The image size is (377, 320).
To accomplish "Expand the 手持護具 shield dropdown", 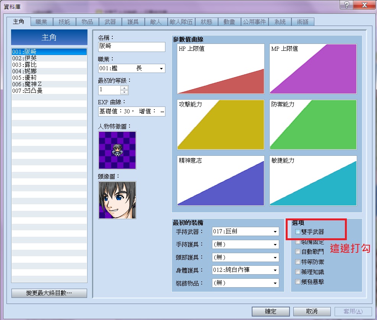I will (x=275, y=244).
